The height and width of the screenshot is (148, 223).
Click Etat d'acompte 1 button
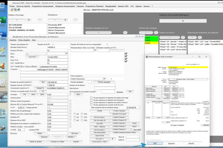pos(99,117)
